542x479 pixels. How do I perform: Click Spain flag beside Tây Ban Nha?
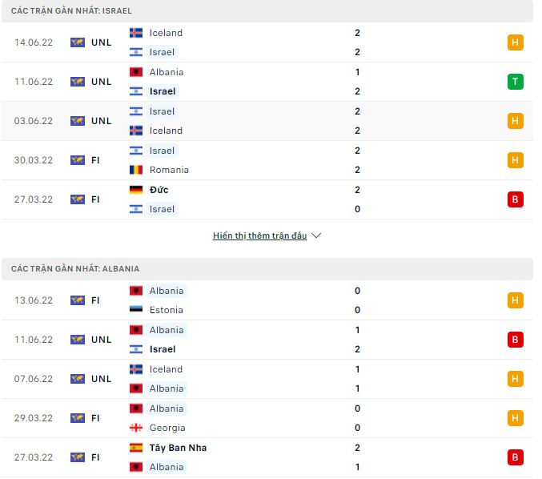(x=136, y=448)
